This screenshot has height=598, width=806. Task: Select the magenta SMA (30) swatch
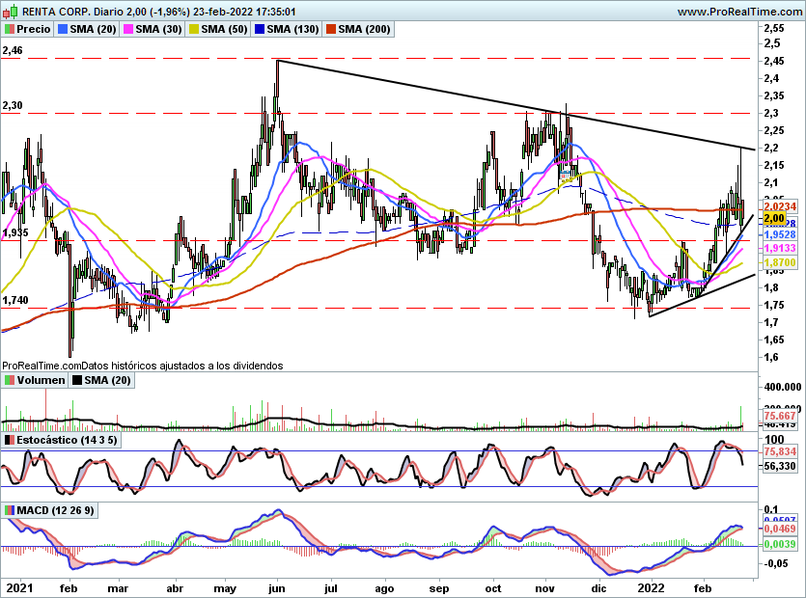128,29
